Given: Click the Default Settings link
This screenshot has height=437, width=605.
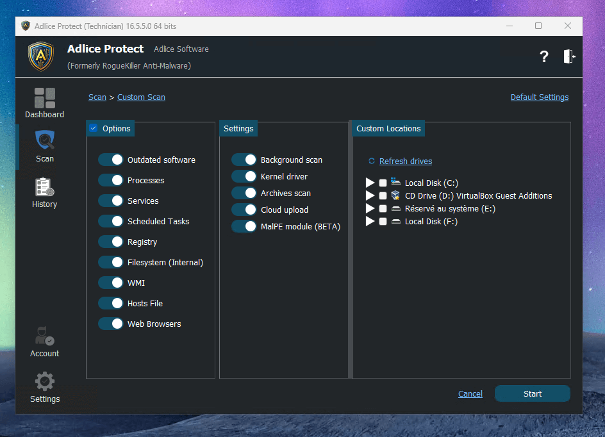Looking at the screenshot, I should click(x=539, y=97).
